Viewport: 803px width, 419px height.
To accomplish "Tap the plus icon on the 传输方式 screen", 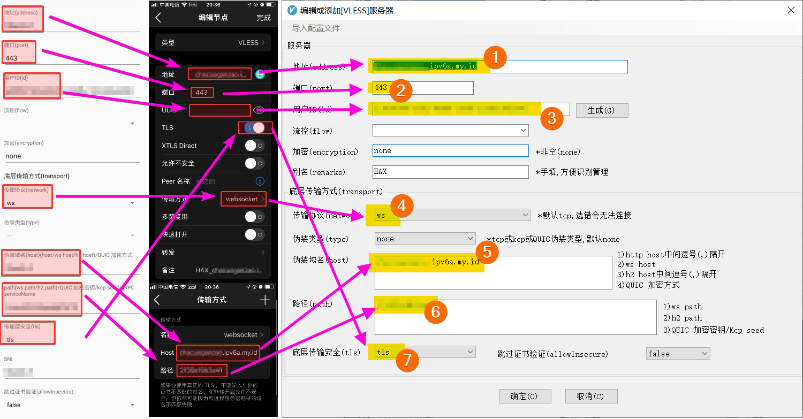I will 264,300.
